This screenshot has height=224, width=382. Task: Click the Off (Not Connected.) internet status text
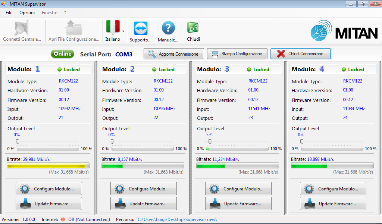(89, 220)
